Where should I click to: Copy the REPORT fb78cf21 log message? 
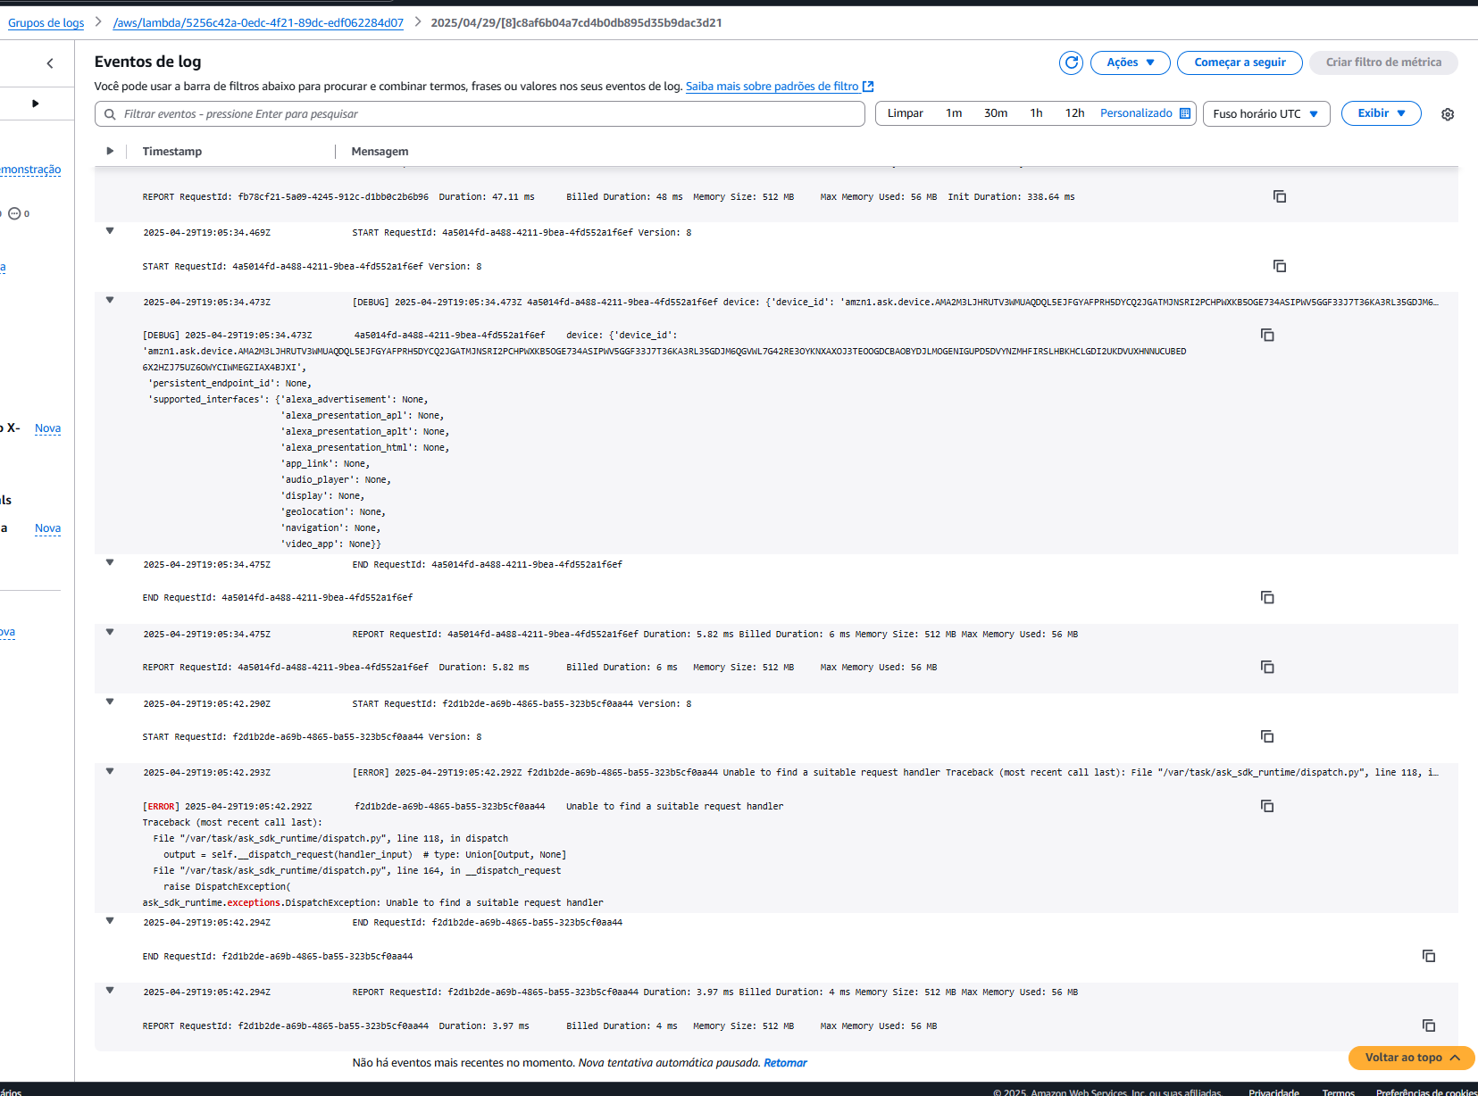click(1280, 196)
